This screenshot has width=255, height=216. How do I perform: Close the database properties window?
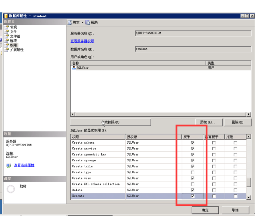[252, 16]
